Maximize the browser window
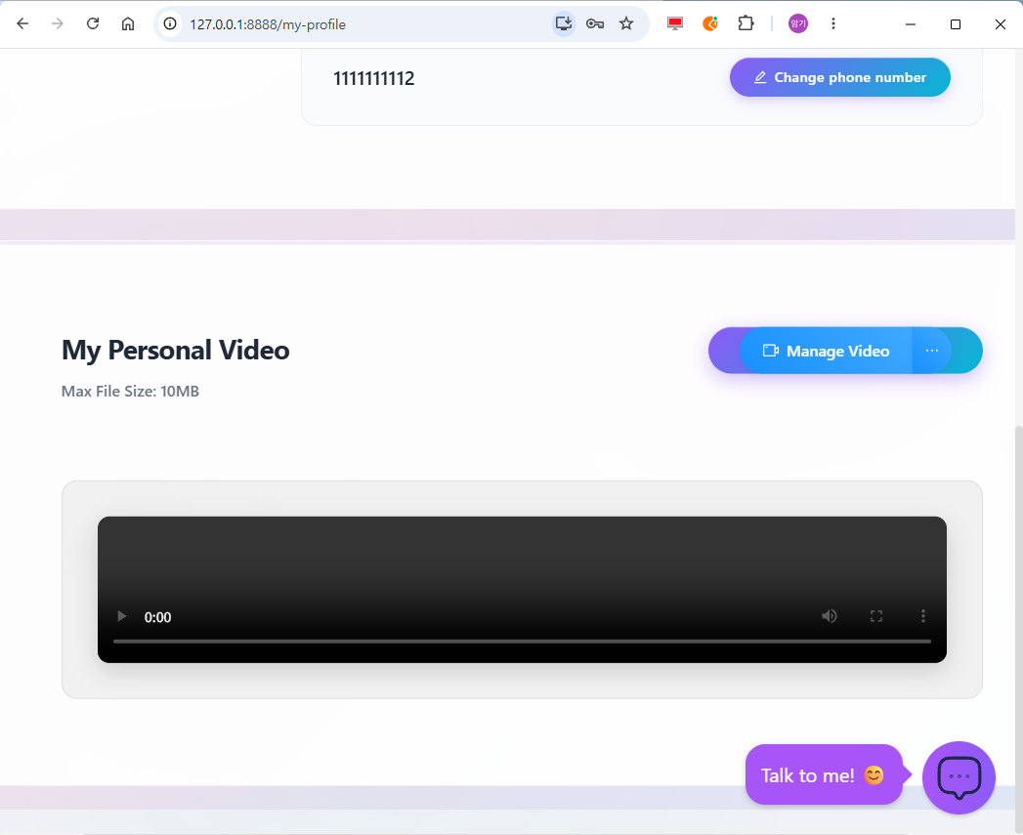 (956, 24)
